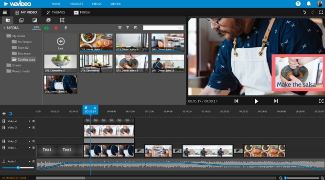Select the Cooking class folder
The image size is (325, 180).
tap(23, 60)
